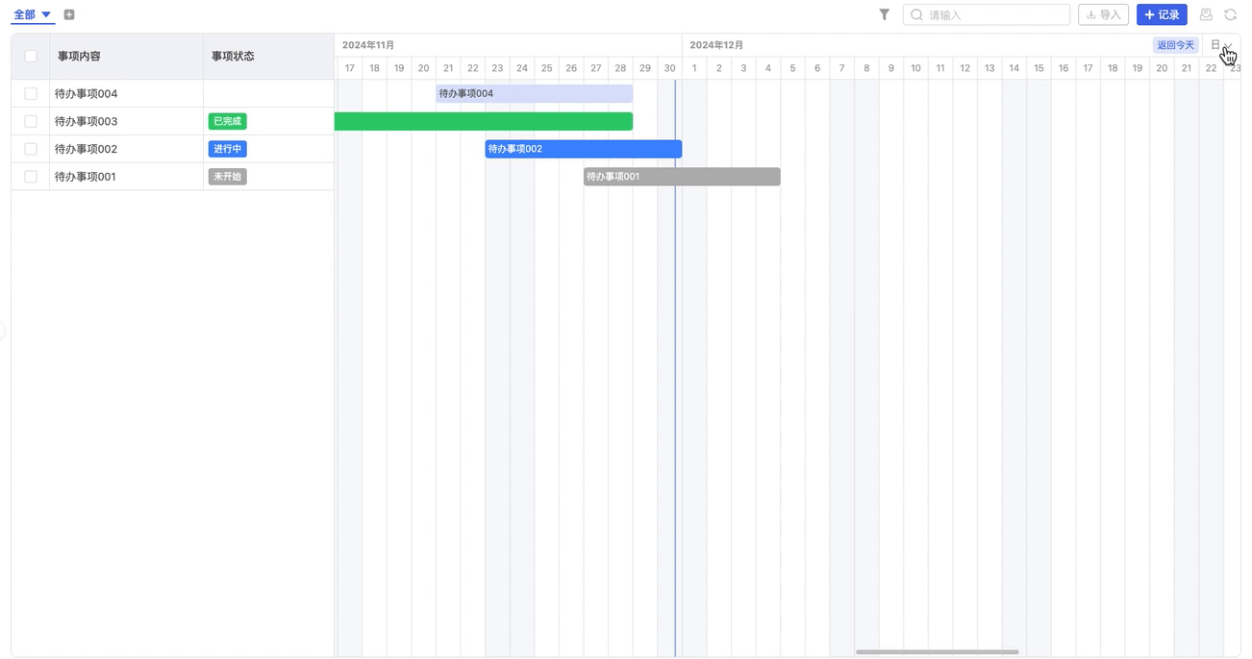This screenshot has width=1252, height=659.
Task: Focus the 请输入 search field
Action: 987,14
